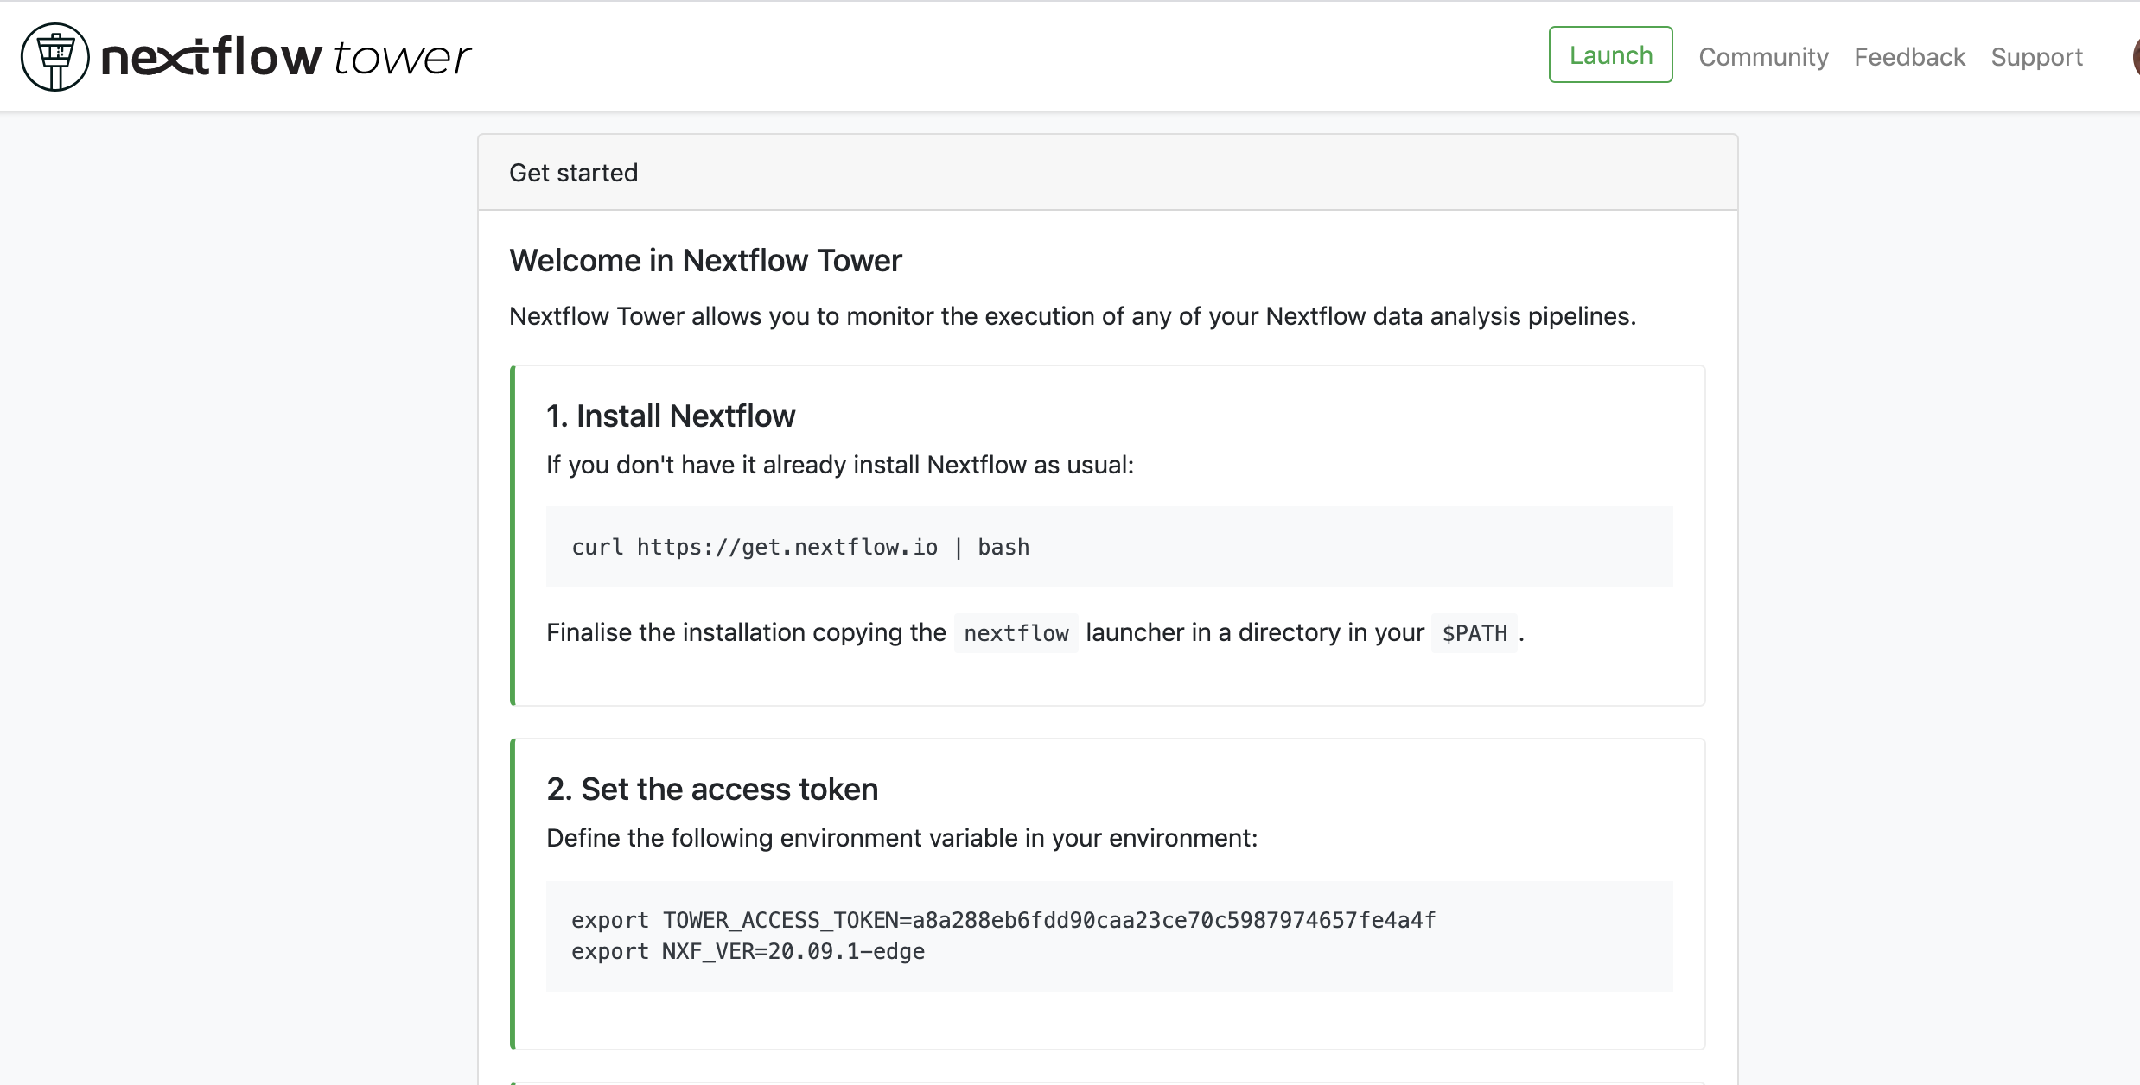Click the 'Define the following environment variable' sentence
The height and width of the screenshot is (1085, 2140).
(x=901, y=838)
